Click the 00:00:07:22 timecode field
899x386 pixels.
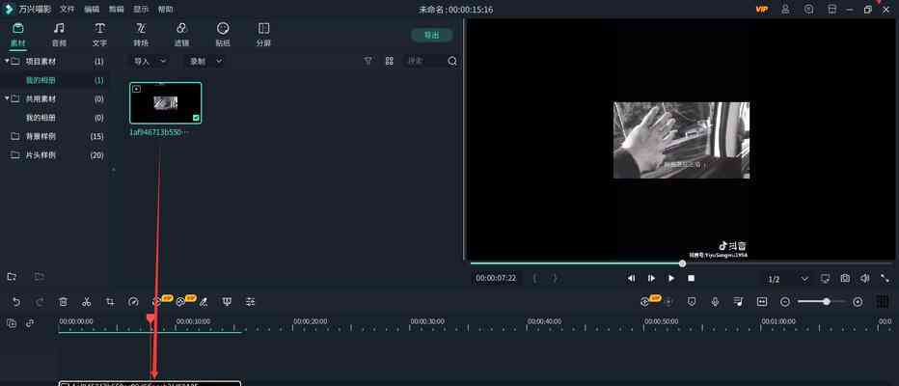tap(496, 278)
